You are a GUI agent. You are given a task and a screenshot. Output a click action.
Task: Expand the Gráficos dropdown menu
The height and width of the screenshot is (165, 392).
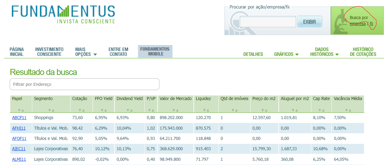click(x=286, y=54)
